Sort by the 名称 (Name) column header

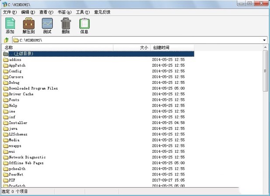click(x=9, y=48)
